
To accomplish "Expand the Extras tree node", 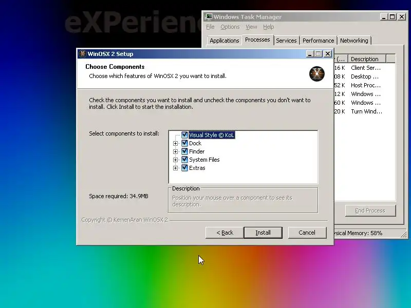I will point(175,168).
